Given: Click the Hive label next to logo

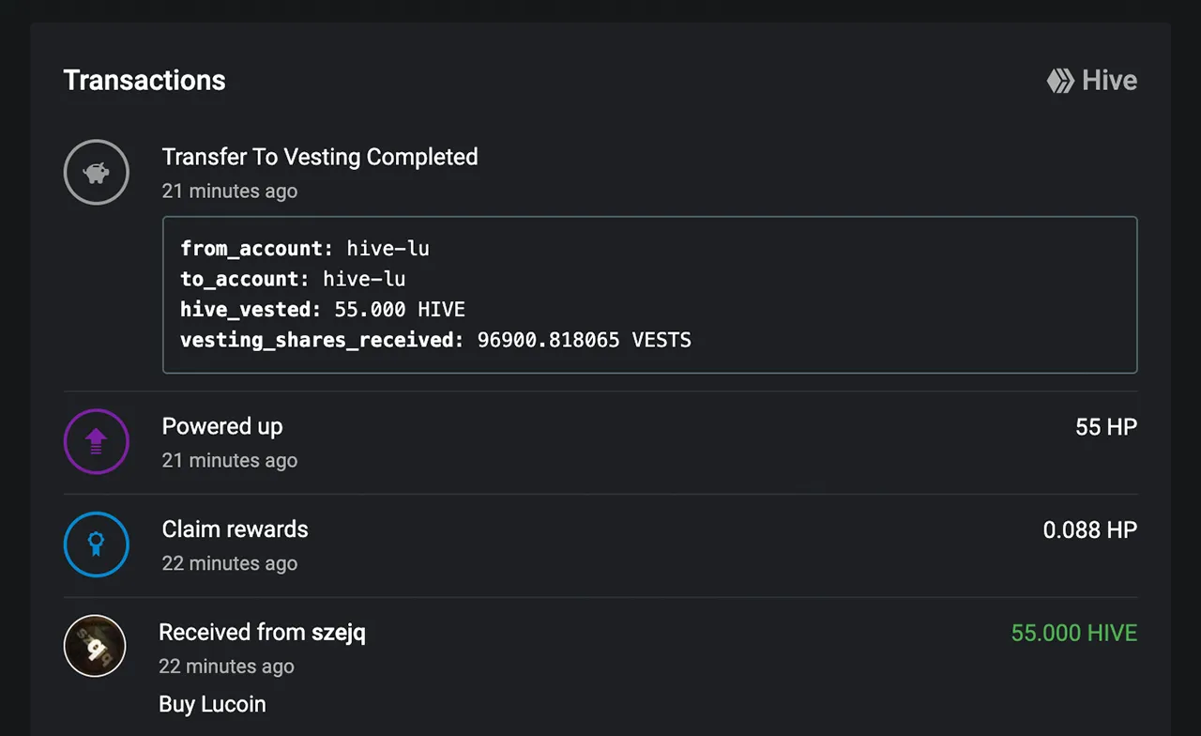Looking at the screenshot, I should point(1110,81).
